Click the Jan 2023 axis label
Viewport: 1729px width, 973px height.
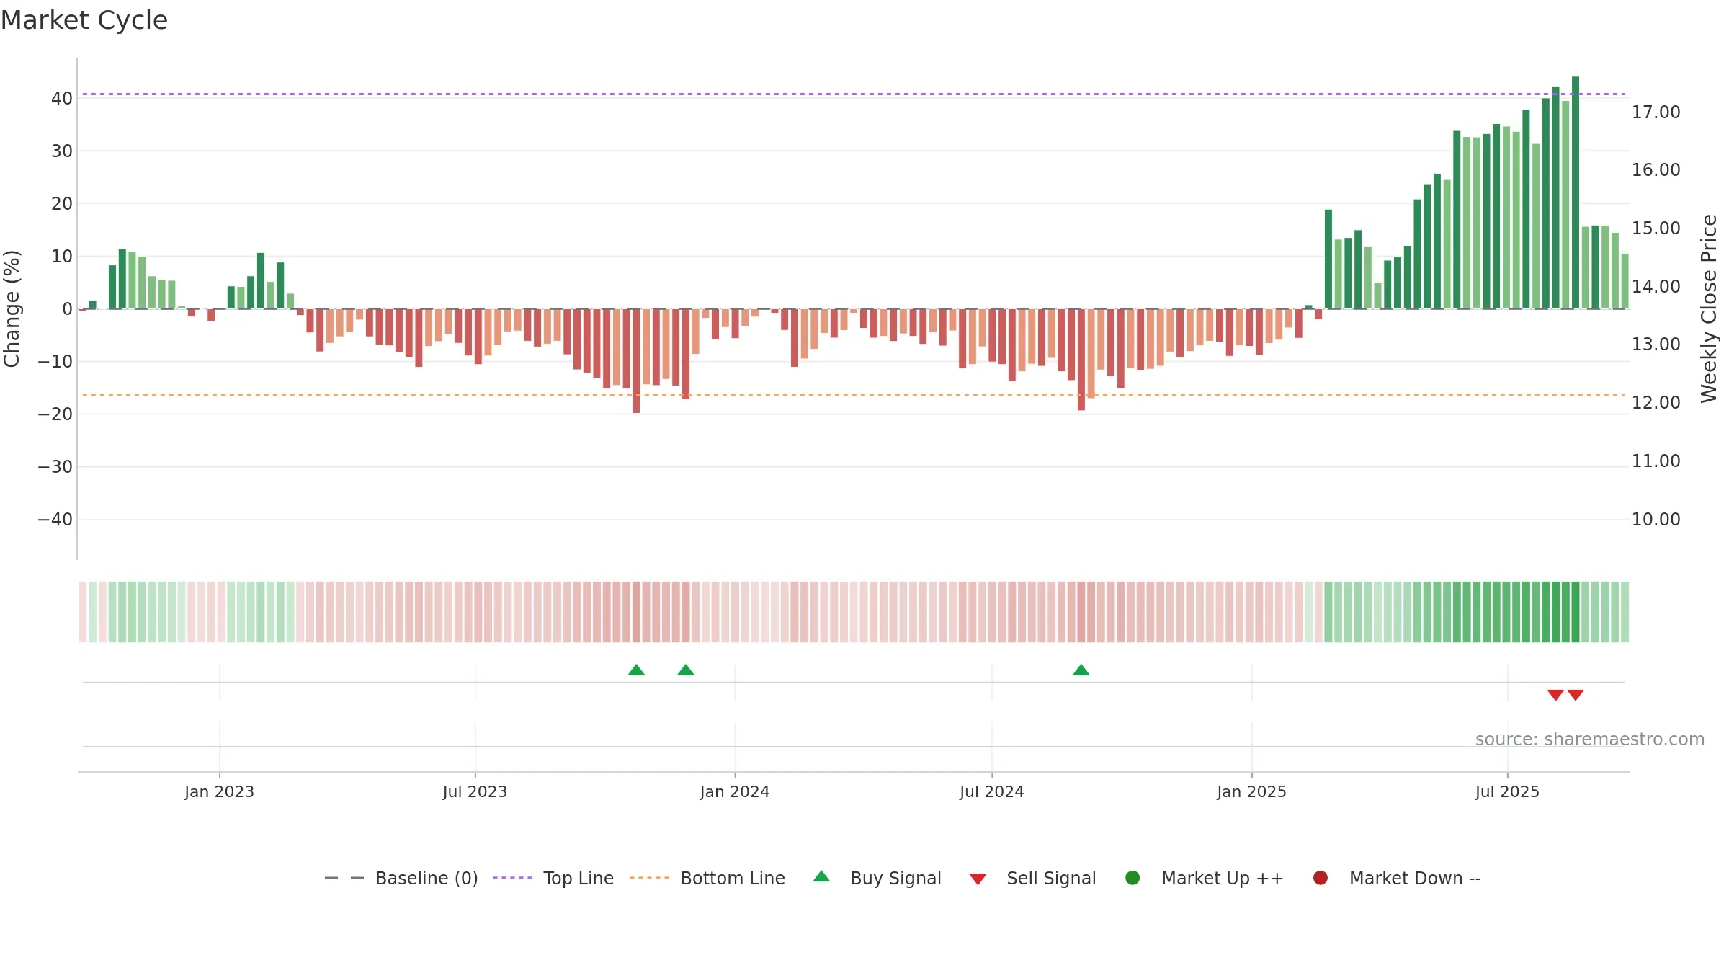[219, 792]
